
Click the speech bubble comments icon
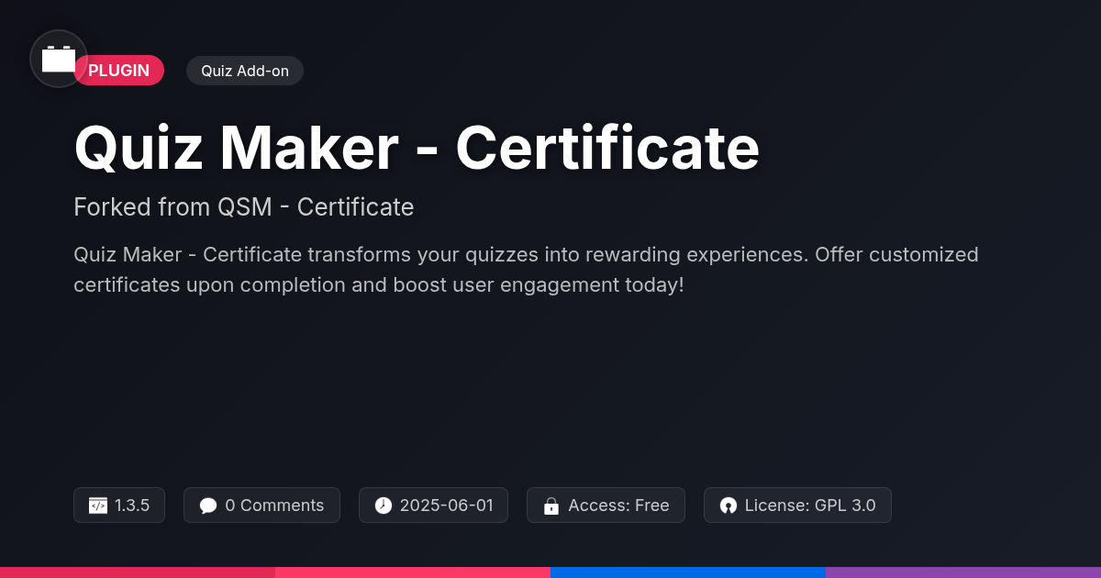pyautogui.click(x=208, y=506)
